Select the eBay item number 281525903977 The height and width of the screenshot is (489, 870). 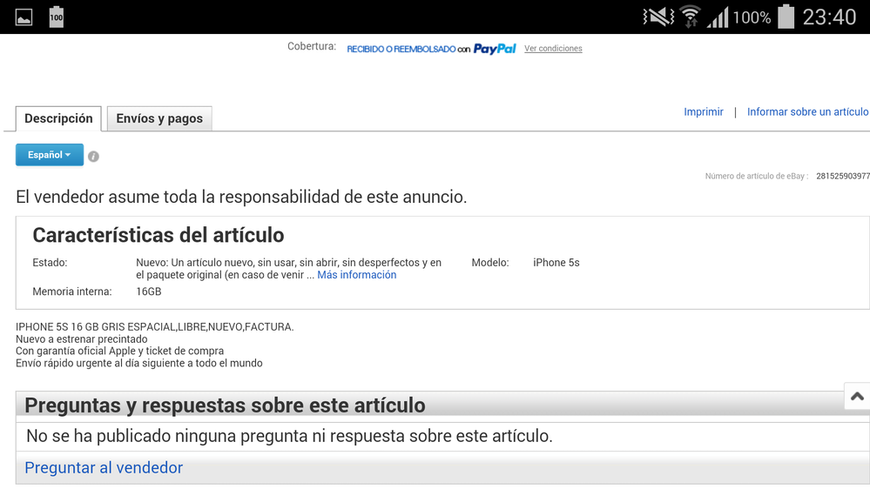(842, 177)
